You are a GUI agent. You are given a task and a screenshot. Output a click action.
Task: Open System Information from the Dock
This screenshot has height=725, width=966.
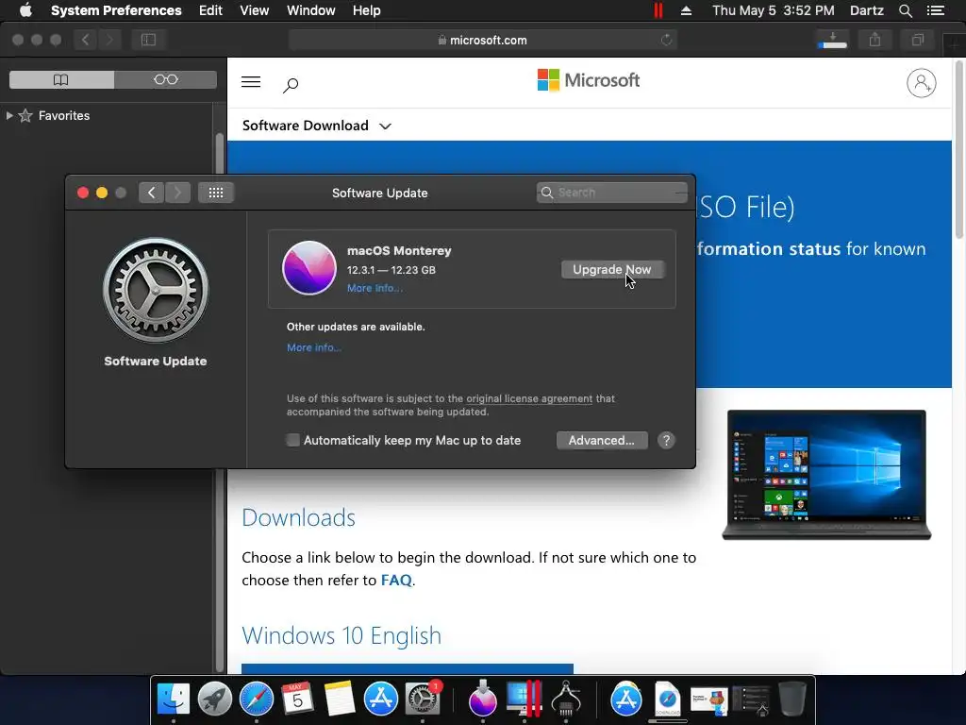pyautogui.click(x=566, y=699)
